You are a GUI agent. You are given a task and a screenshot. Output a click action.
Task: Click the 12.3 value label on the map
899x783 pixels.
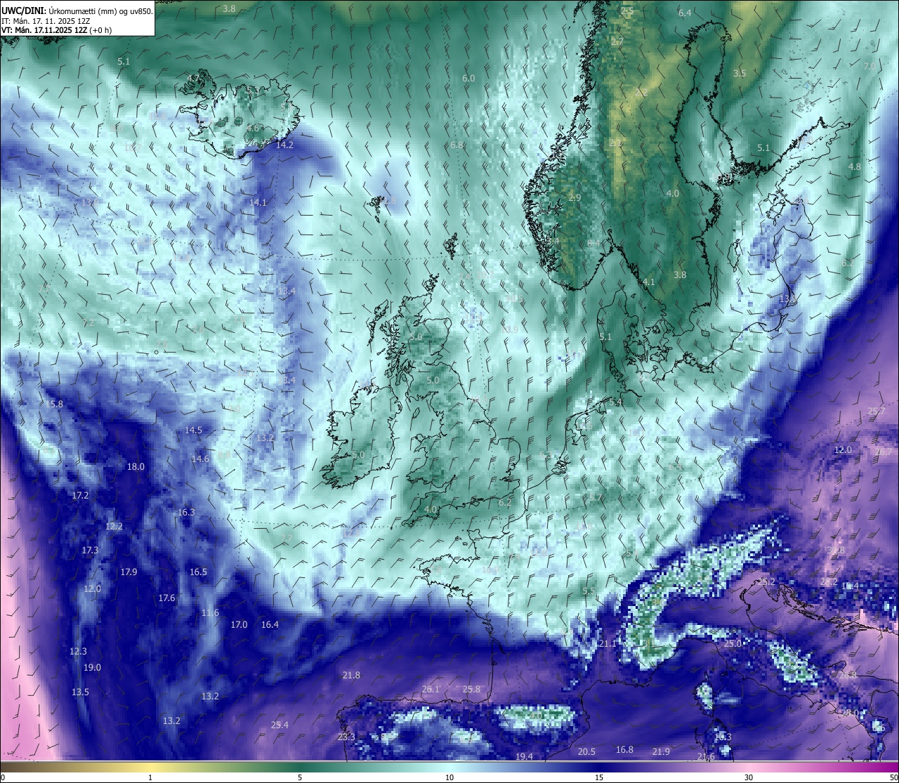pyautogui.click(x=78, y=652)
